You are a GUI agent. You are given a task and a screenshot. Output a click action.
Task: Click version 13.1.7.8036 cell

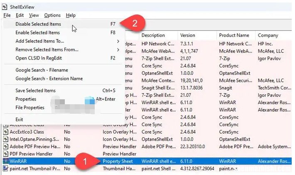coord(192,88)
